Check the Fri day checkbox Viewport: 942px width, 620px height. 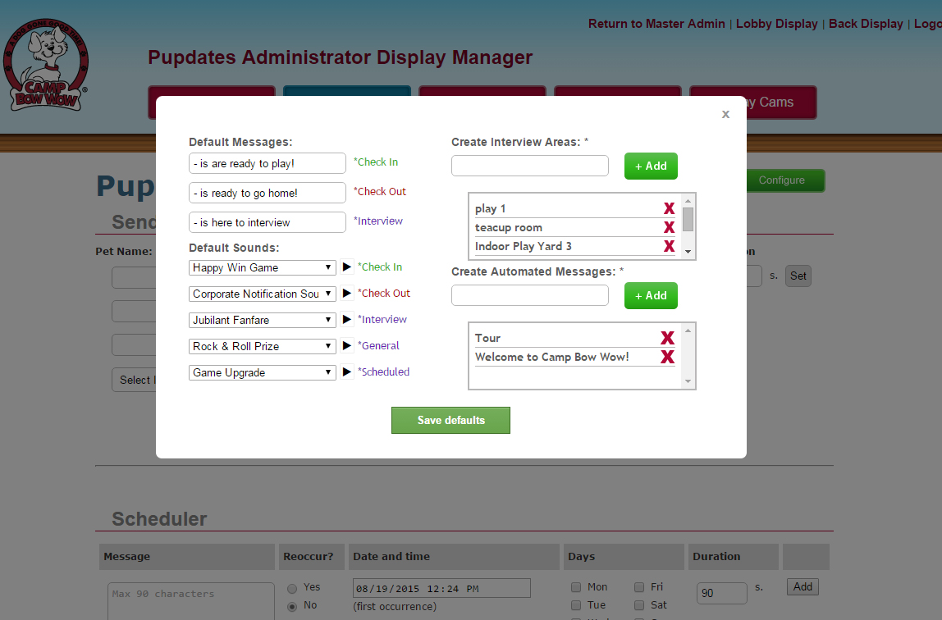pyautogui.click(x=639, y=587)
